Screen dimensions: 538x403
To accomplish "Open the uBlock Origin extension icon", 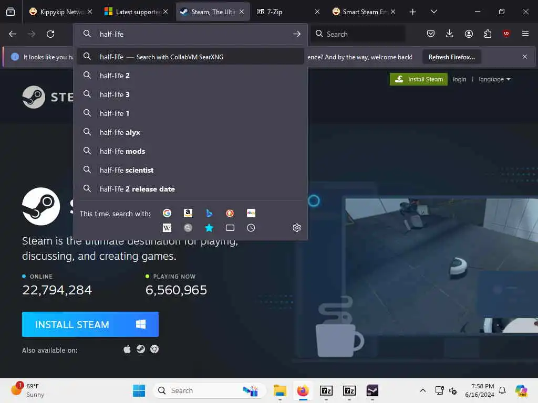I will [x=506, y=34].
